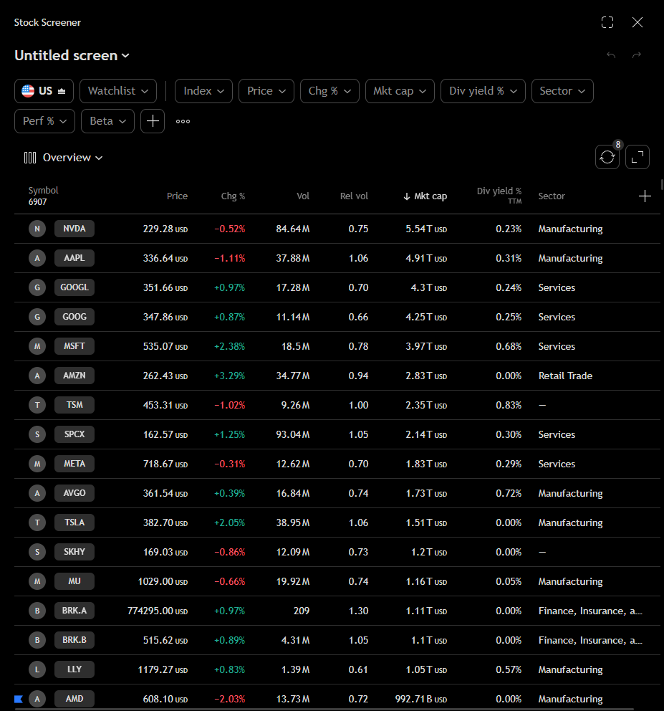Open the Untitled screen dropdown
This screenshot has height=711, width=664.
pos(72,55)
